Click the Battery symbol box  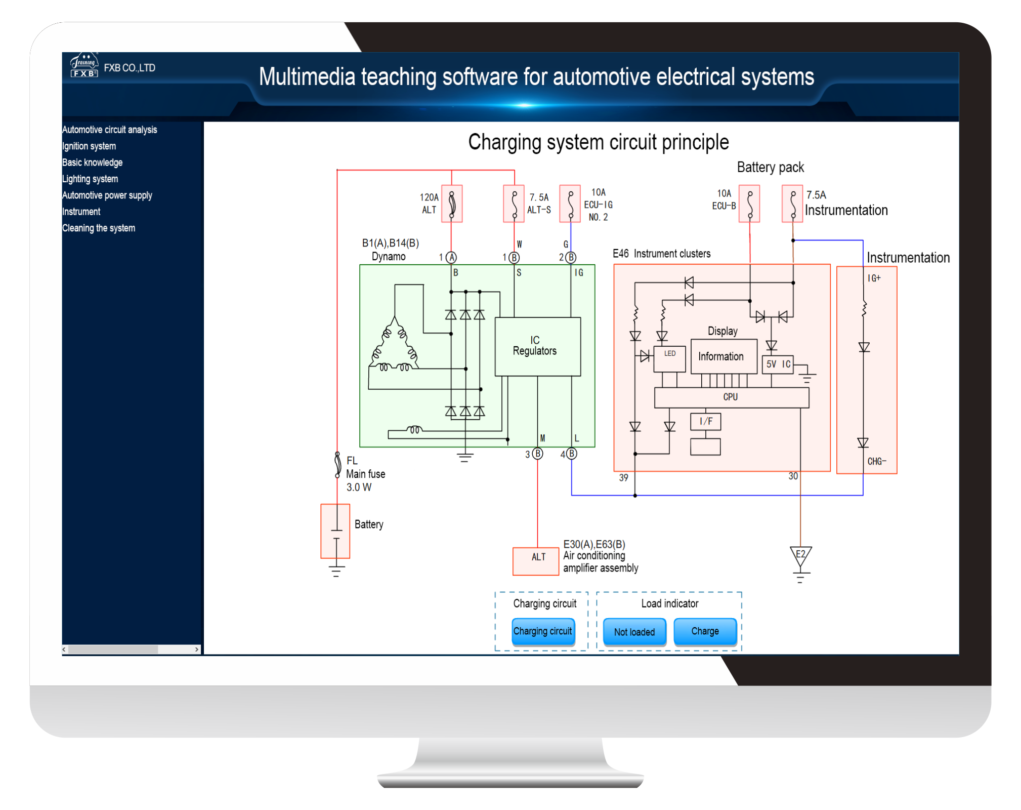coord(335,531)
